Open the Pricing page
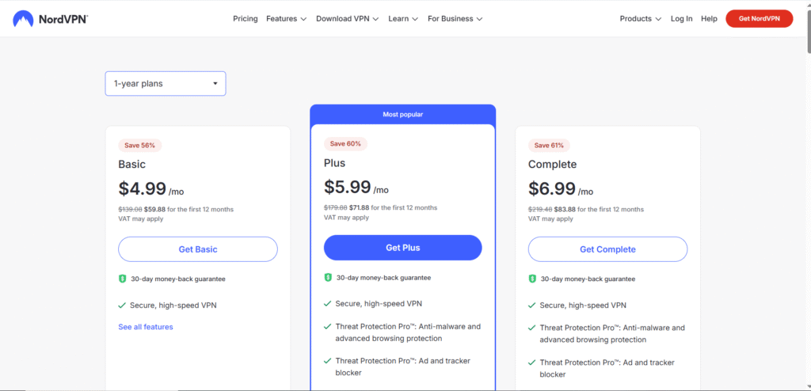The image size is (811, 391). coord(246,19)
